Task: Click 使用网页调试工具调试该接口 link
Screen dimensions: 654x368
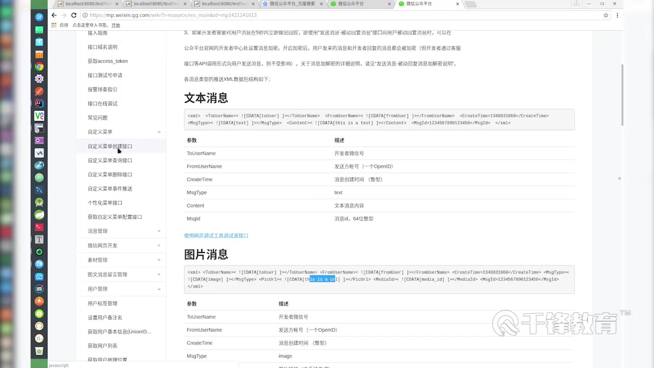Action: point(216,236)
